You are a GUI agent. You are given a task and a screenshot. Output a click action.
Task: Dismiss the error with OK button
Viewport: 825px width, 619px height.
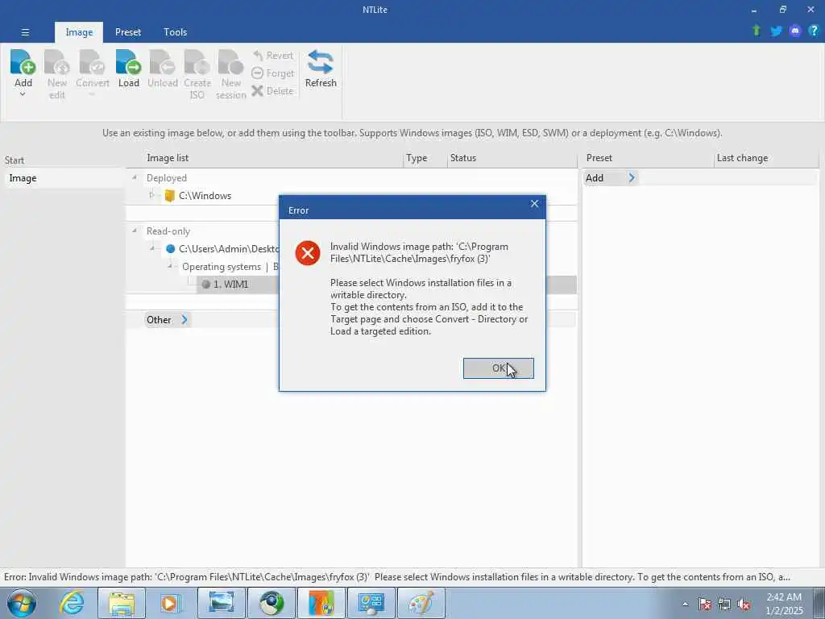tap(498, 368)
